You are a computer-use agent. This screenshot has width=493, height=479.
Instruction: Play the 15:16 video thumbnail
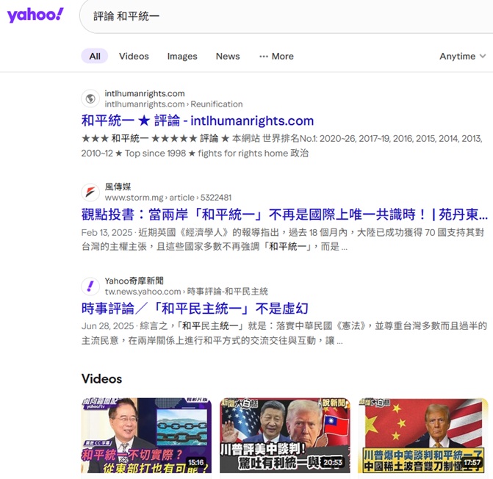tap(145, 436)
